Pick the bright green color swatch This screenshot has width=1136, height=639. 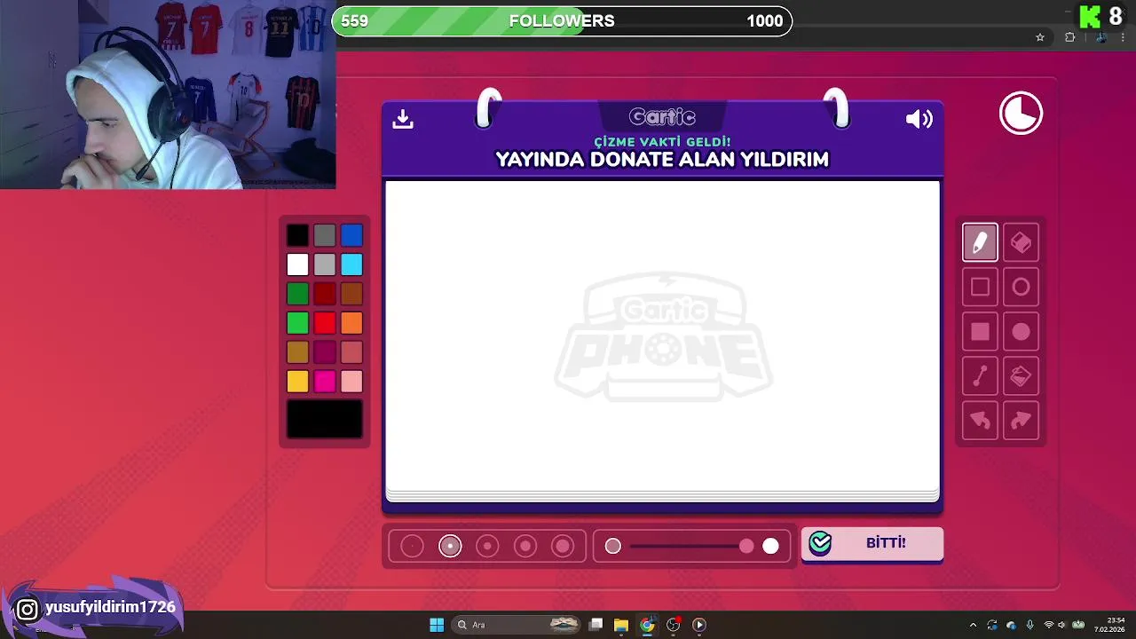(297, 323)
